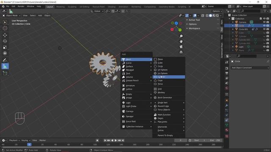This screenshot has width=271, height=152.
Task: Choose Torus mesh entry
Action: (169, 84)
